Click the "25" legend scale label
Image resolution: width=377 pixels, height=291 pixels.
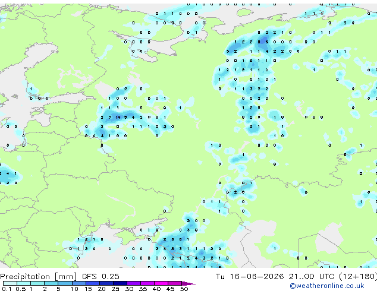(115, 289)
